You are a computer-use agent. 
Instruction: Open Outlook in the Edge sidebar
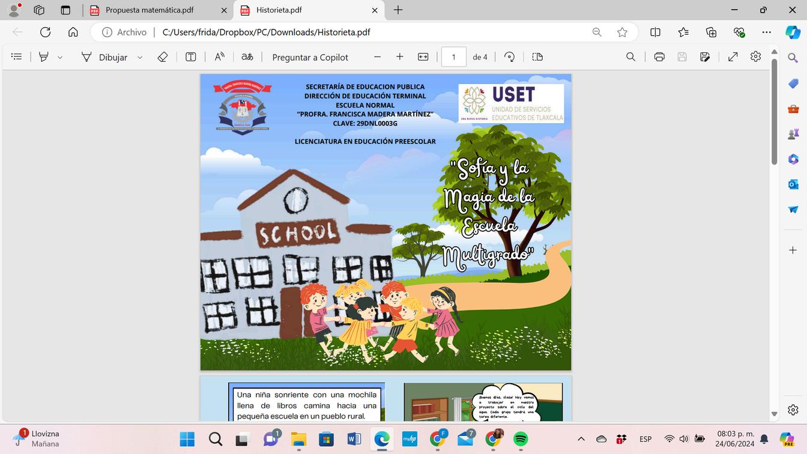(793, 184)
